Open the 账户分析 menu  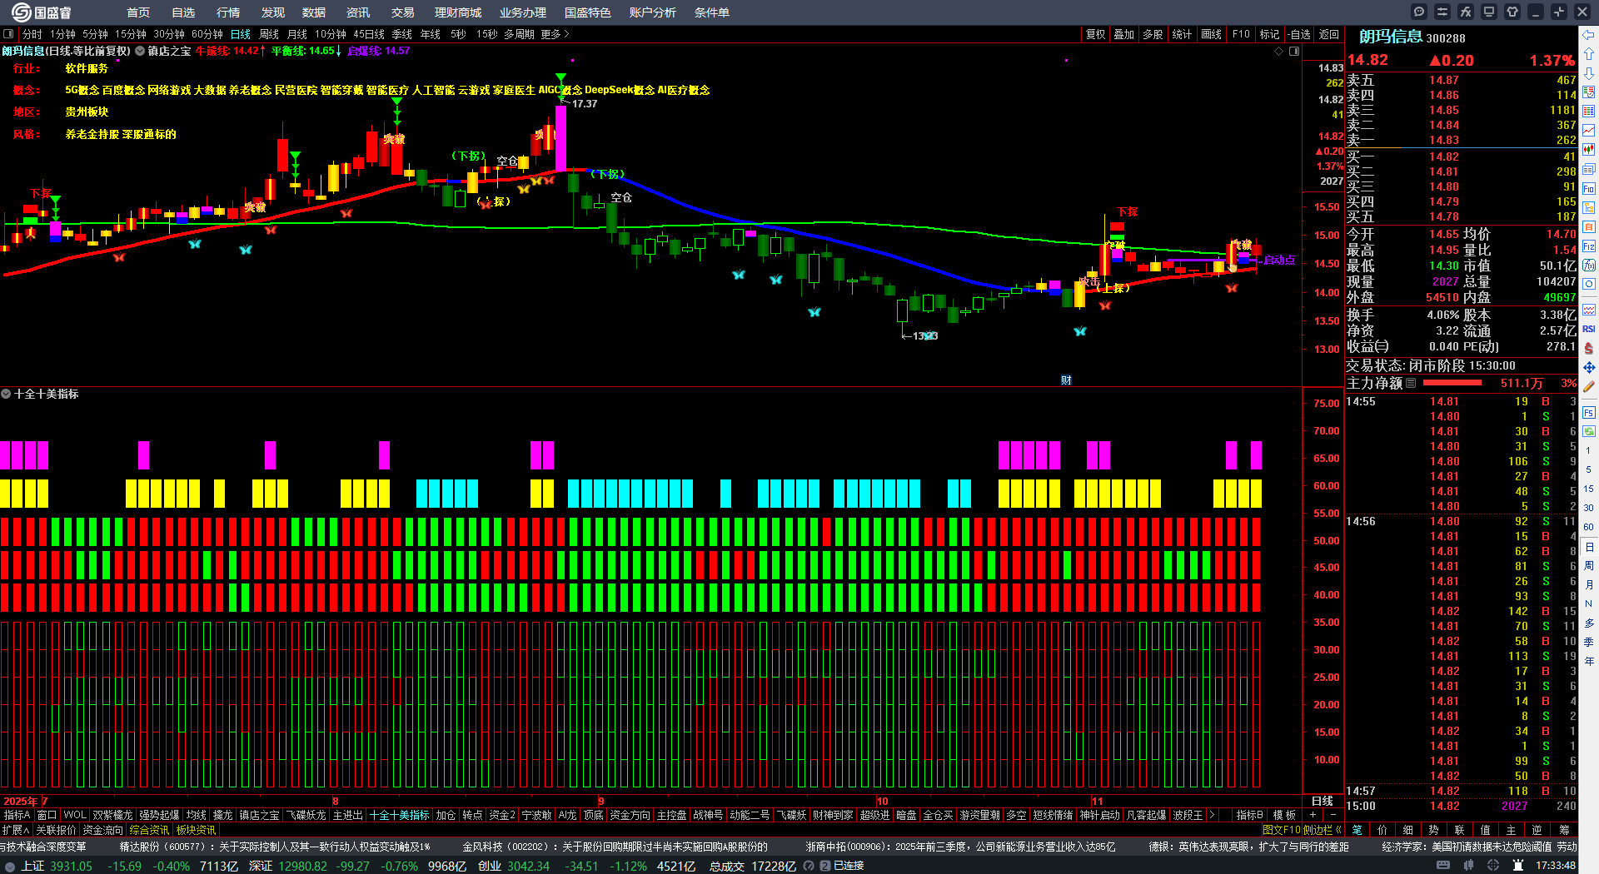(653, 12)
